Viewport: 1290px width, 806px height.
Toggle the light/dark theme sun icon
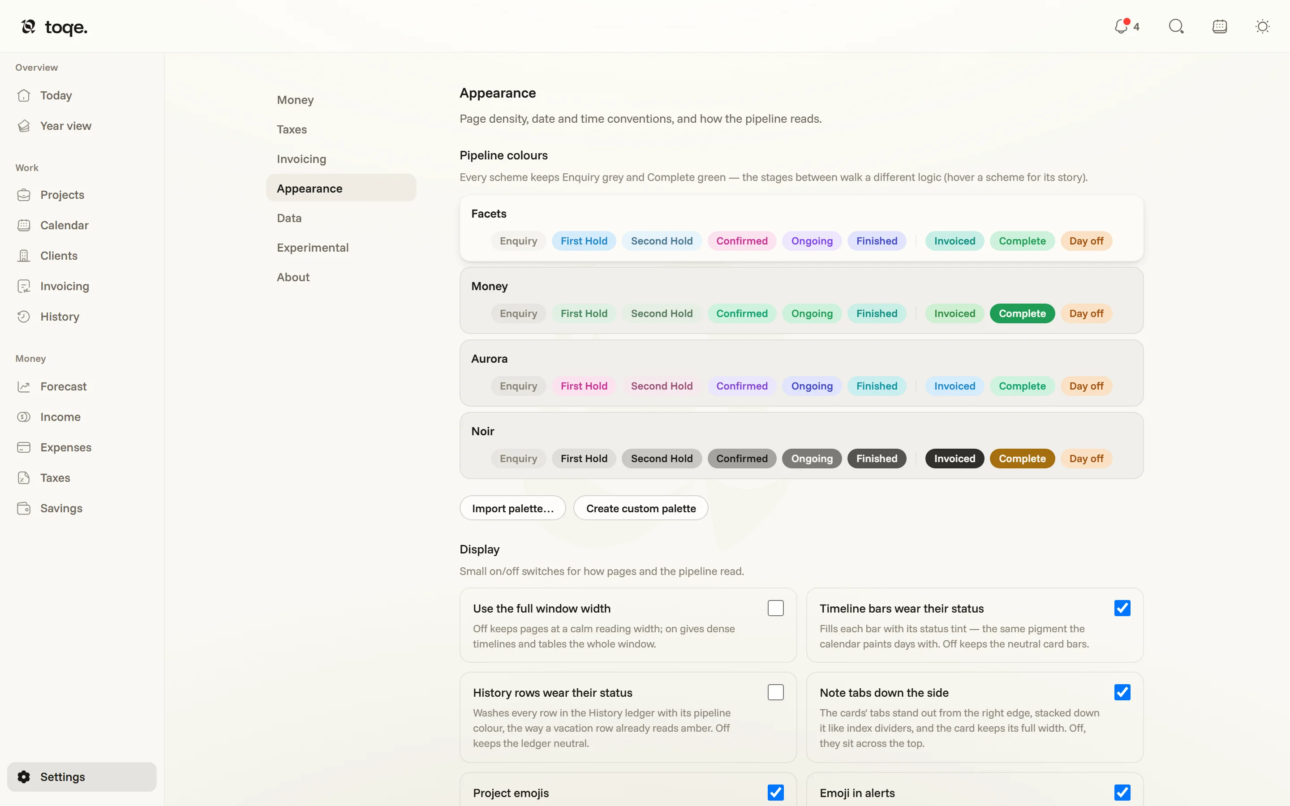click(x=1262, y=26)
